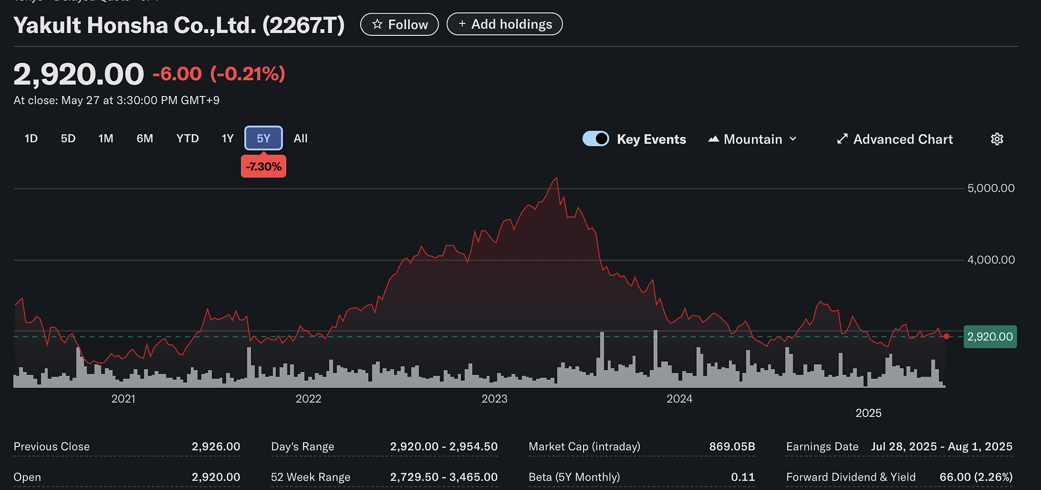This screenshot has height=490, width=1041.
Task: Click the 2023 x-axis year label
Action: (494, 399)
